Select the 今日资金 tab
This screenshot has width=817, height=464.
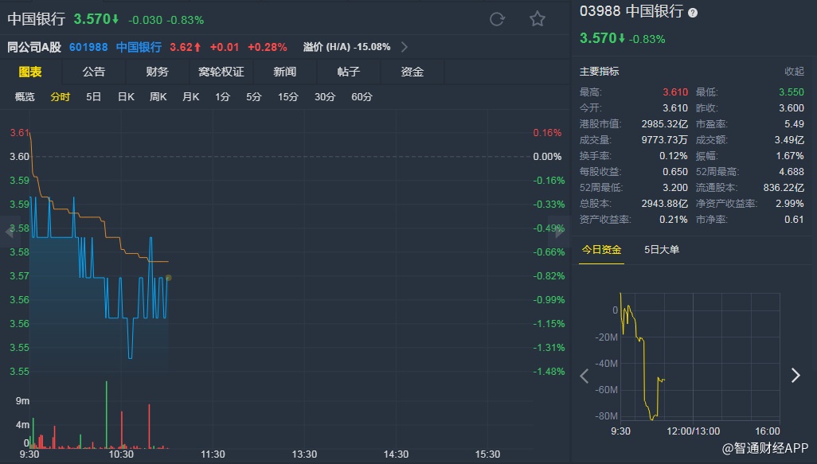pyautogui.click(x=601, y=250)
